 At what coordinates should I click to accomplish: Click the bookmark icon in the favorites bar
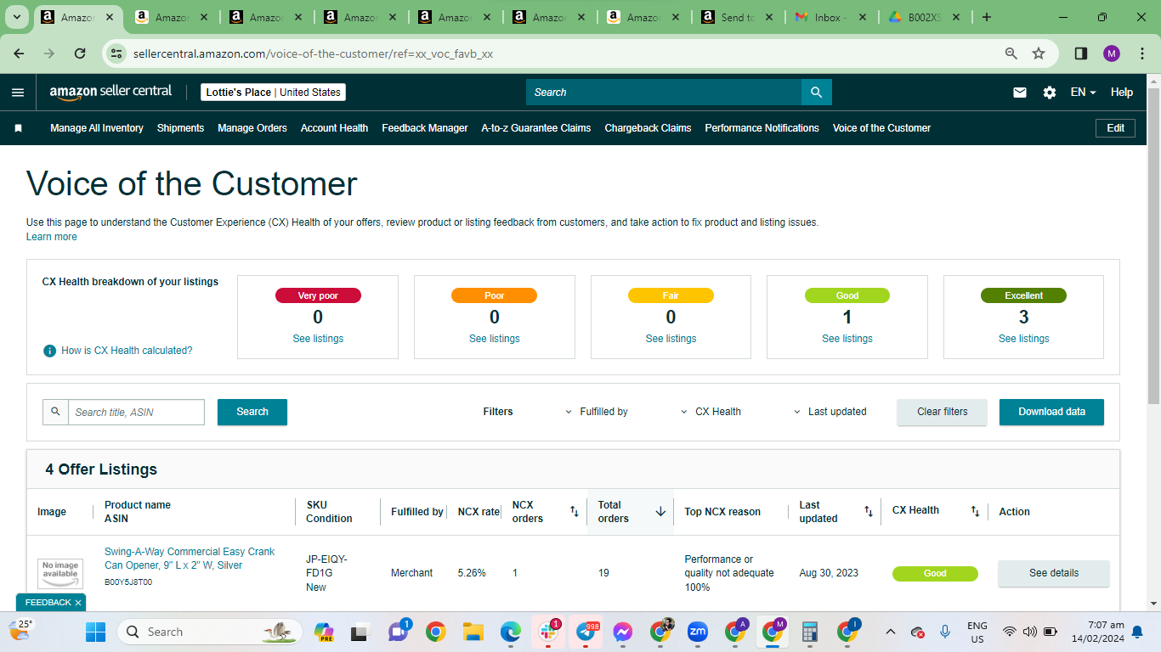click(x=18, y=128)
